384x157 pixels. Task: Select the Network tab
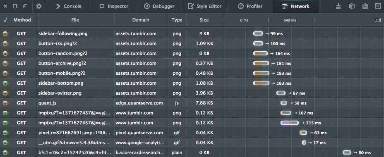(x=296, y=6)
